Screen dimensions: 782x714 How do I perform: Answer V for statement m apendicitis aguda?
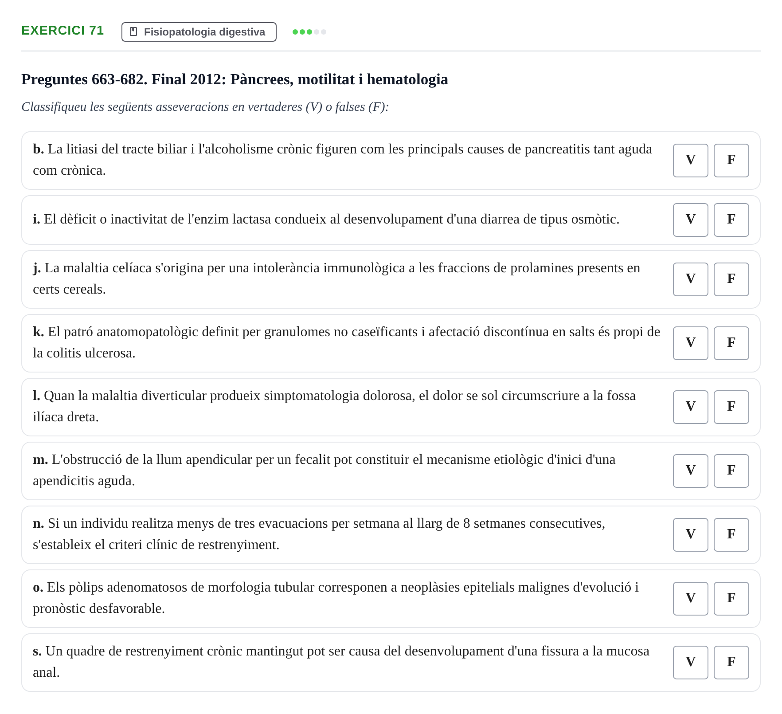[690, 471]
